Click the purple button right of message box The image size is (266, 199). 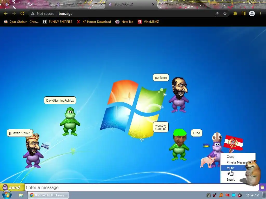click(x=262, y=187)
